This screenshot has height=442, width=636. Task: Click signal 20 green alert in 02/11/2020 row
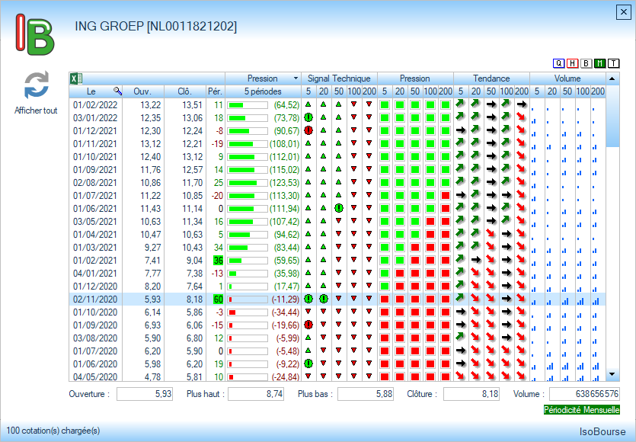coord(323,299)
